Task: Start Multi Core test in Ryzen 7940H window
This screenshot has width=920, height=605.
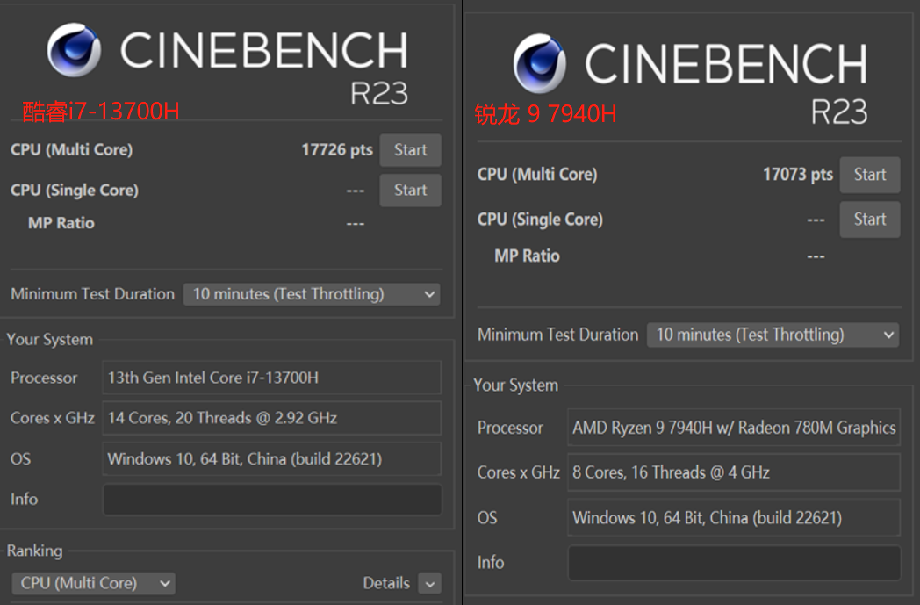Action: 870,175
